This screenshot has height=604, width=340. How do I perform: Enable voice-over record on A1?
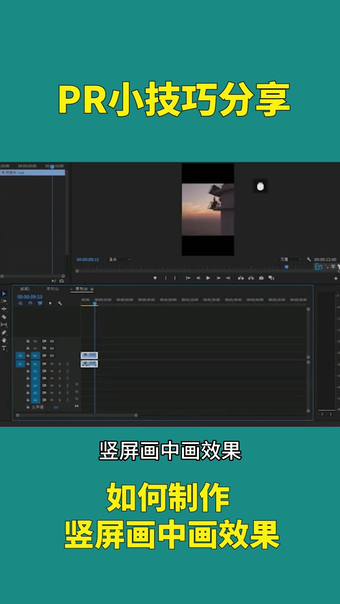(67, 364)
